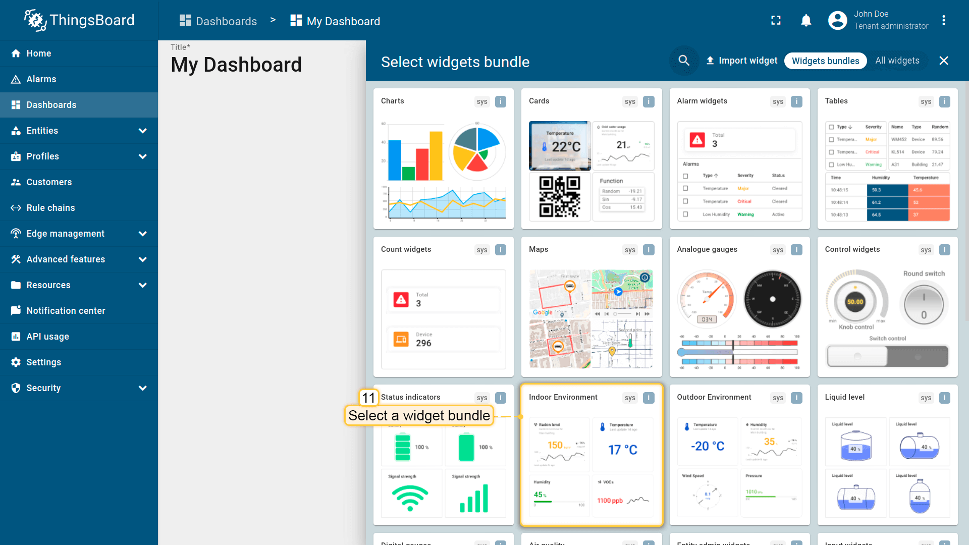969x545 pixels.
Task: Click Import widget button
Action: pos(741,61)
